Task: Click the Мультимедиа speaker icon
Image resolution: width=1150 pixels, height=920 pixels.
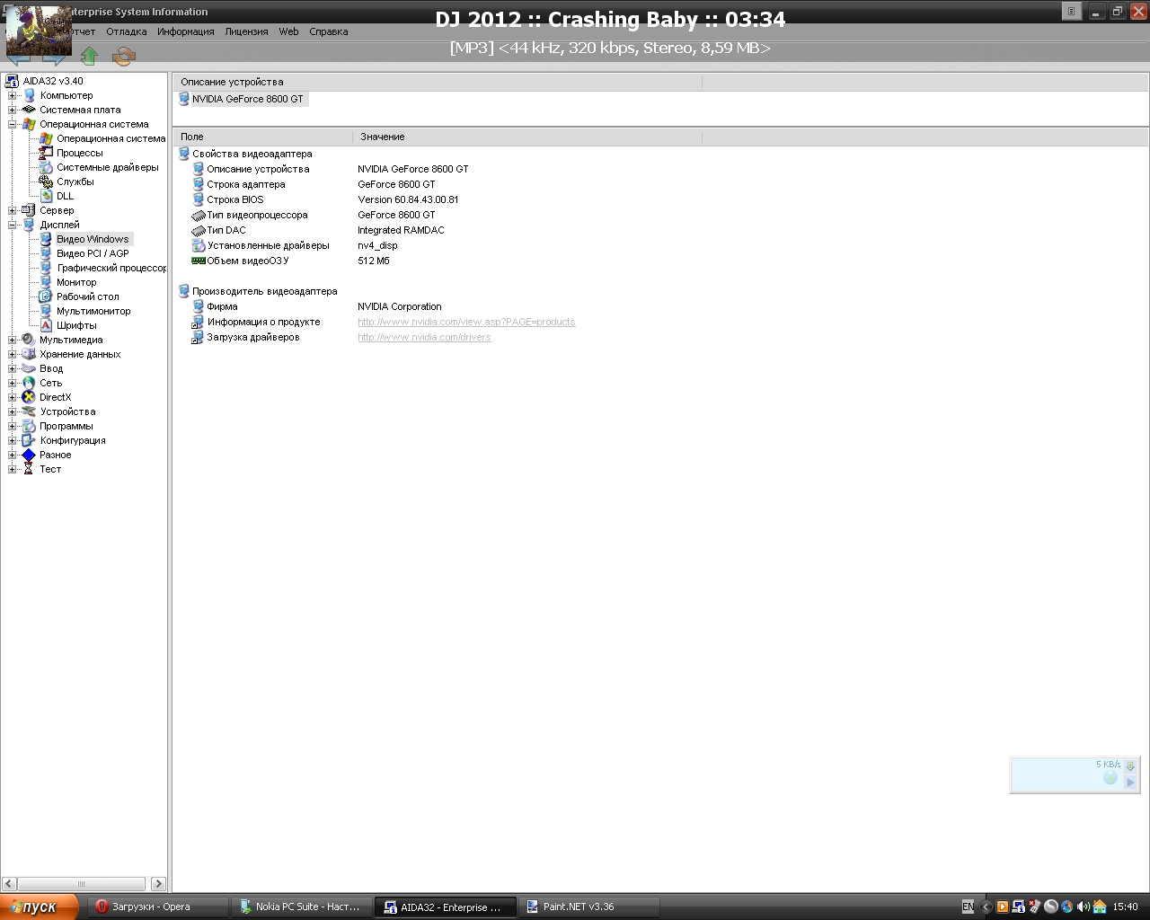Action: click(29, 340)
